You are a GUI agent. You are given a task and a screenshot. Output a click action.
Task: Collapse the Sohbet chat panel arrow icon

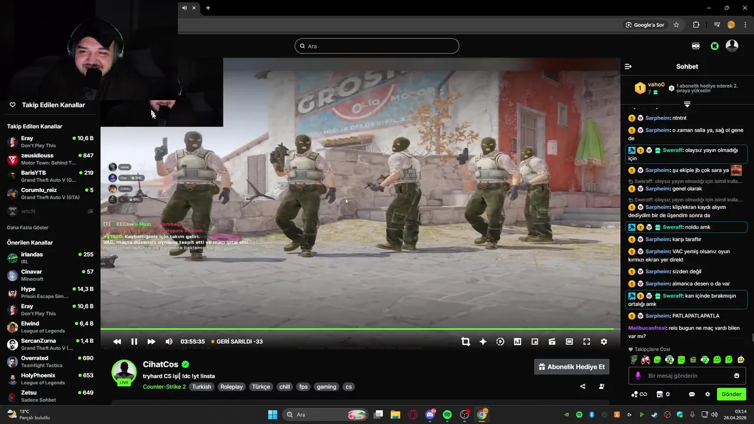pyautogui.click(x=628, y=67)
